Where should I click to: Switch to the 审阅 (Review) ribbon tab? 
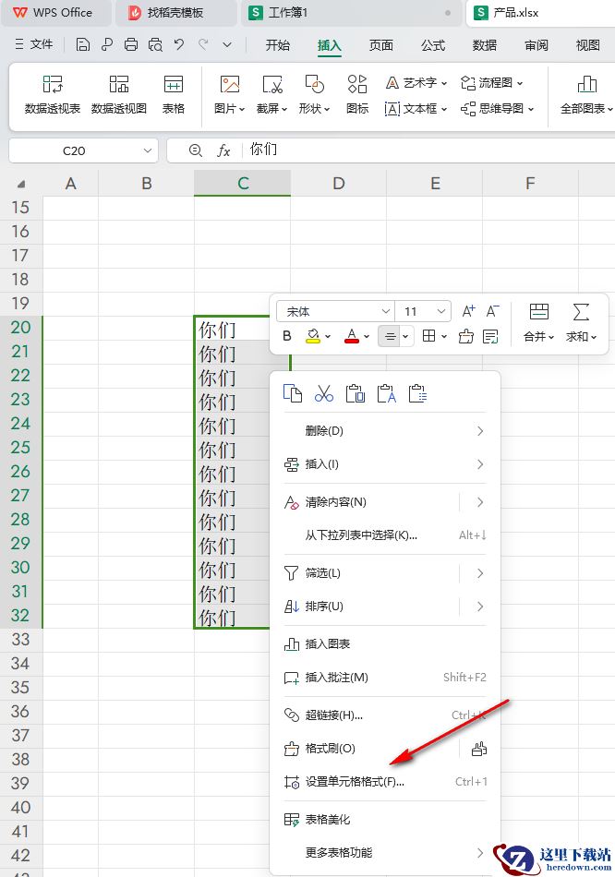click(537, 45)
